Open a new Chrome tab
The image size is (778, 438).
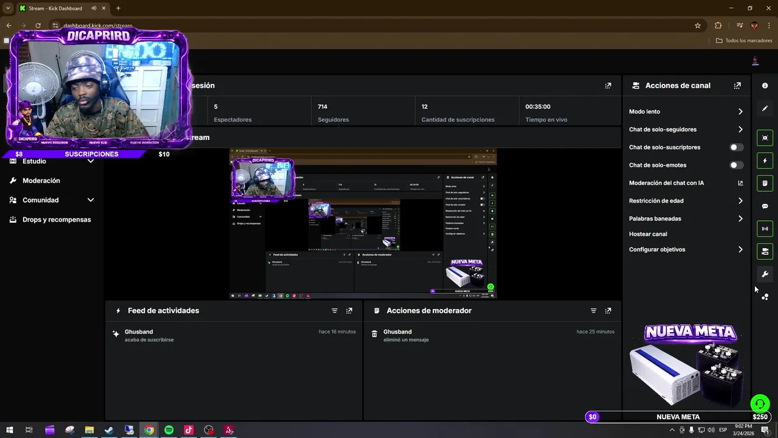pos(118,9)
